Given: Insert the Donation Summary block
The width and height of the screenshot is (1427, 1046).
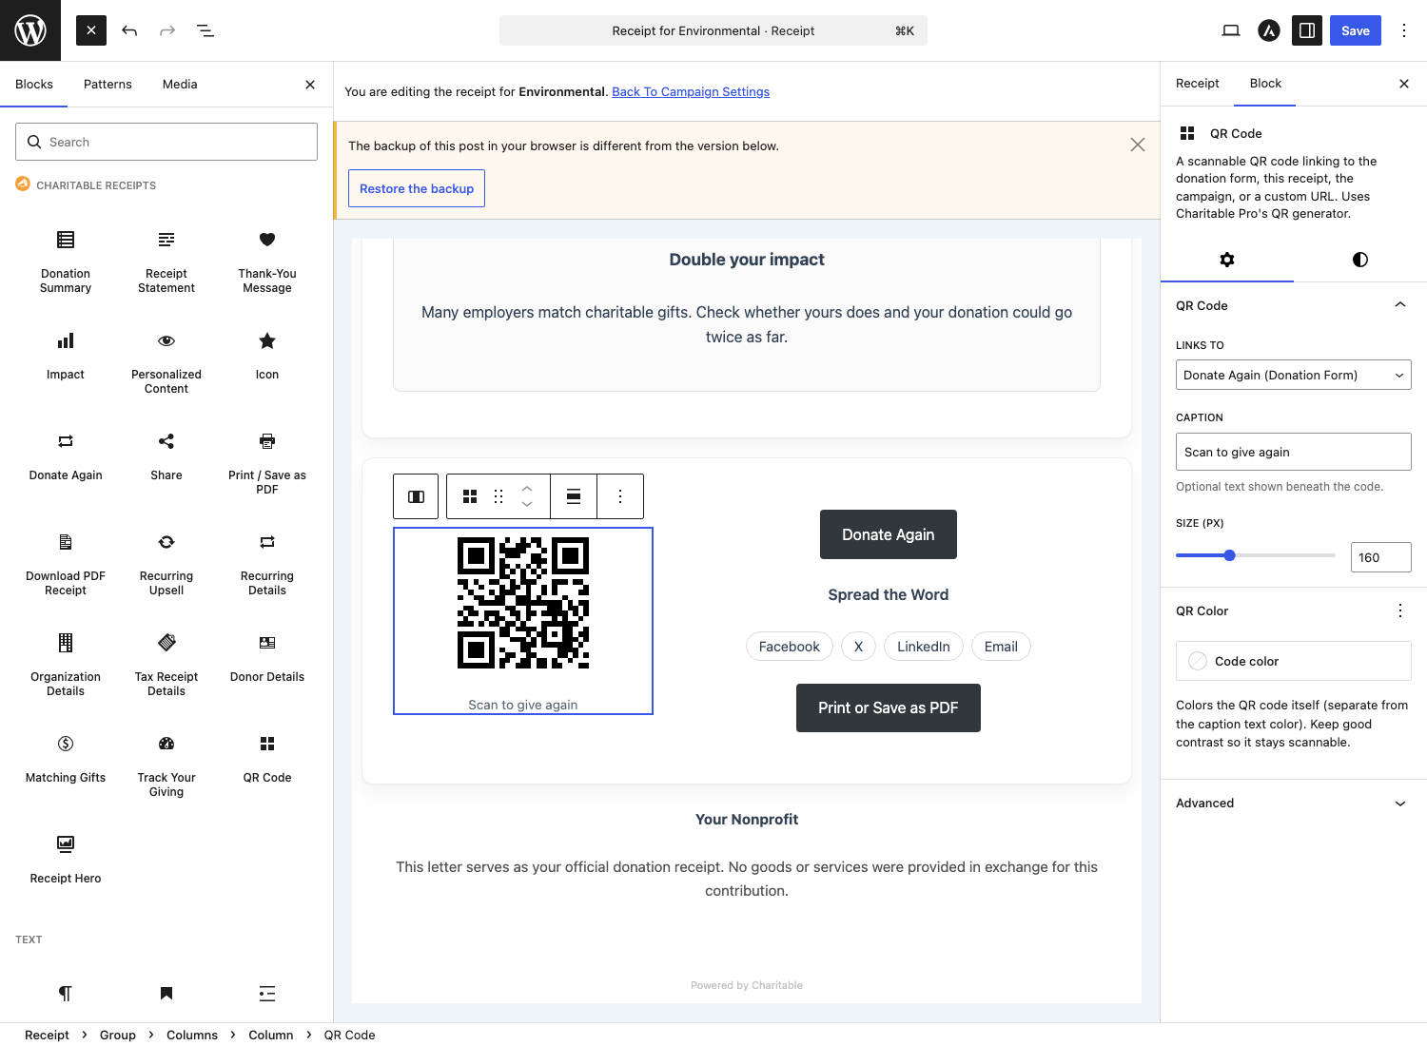Looking at the screenshot, I should click(66, 262).
